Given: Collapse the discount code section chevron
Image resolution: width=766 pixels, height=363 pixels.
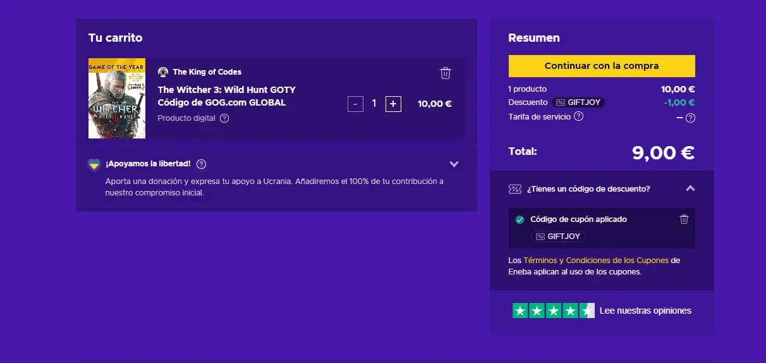Looking at the screenshot, I should tap(690, 188).
